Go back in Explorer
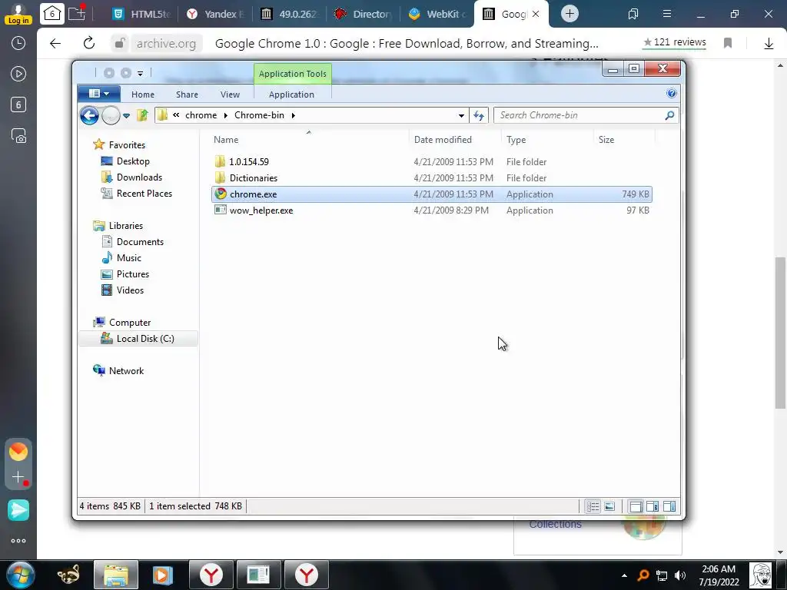The height and width of the screenshot is (590, 787). tap(89, 115)
